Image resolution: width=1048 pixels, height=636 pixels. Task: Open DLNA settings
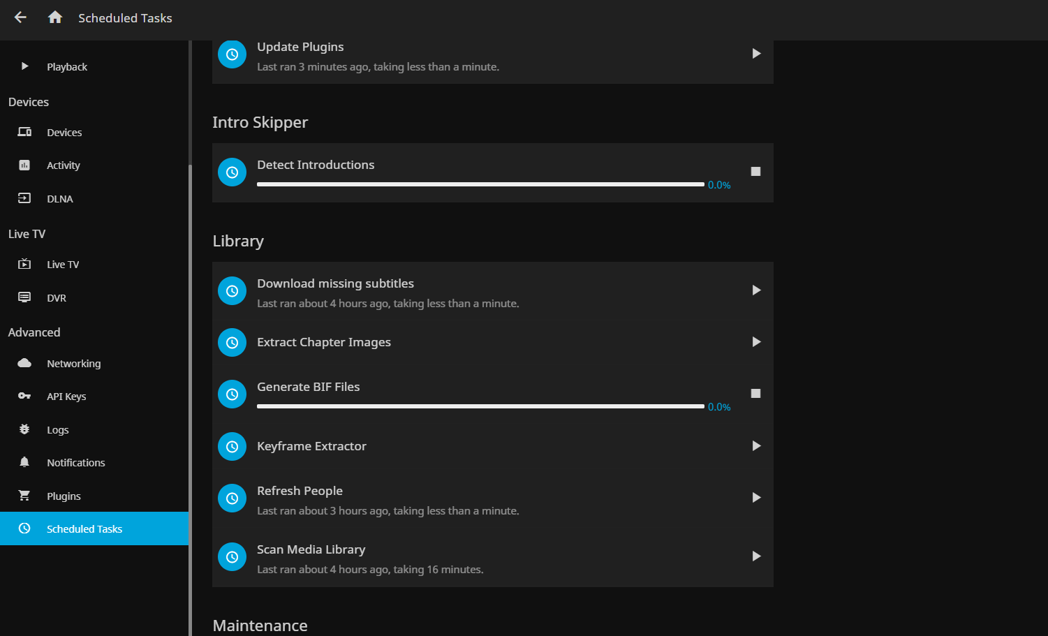click(60, 199)
